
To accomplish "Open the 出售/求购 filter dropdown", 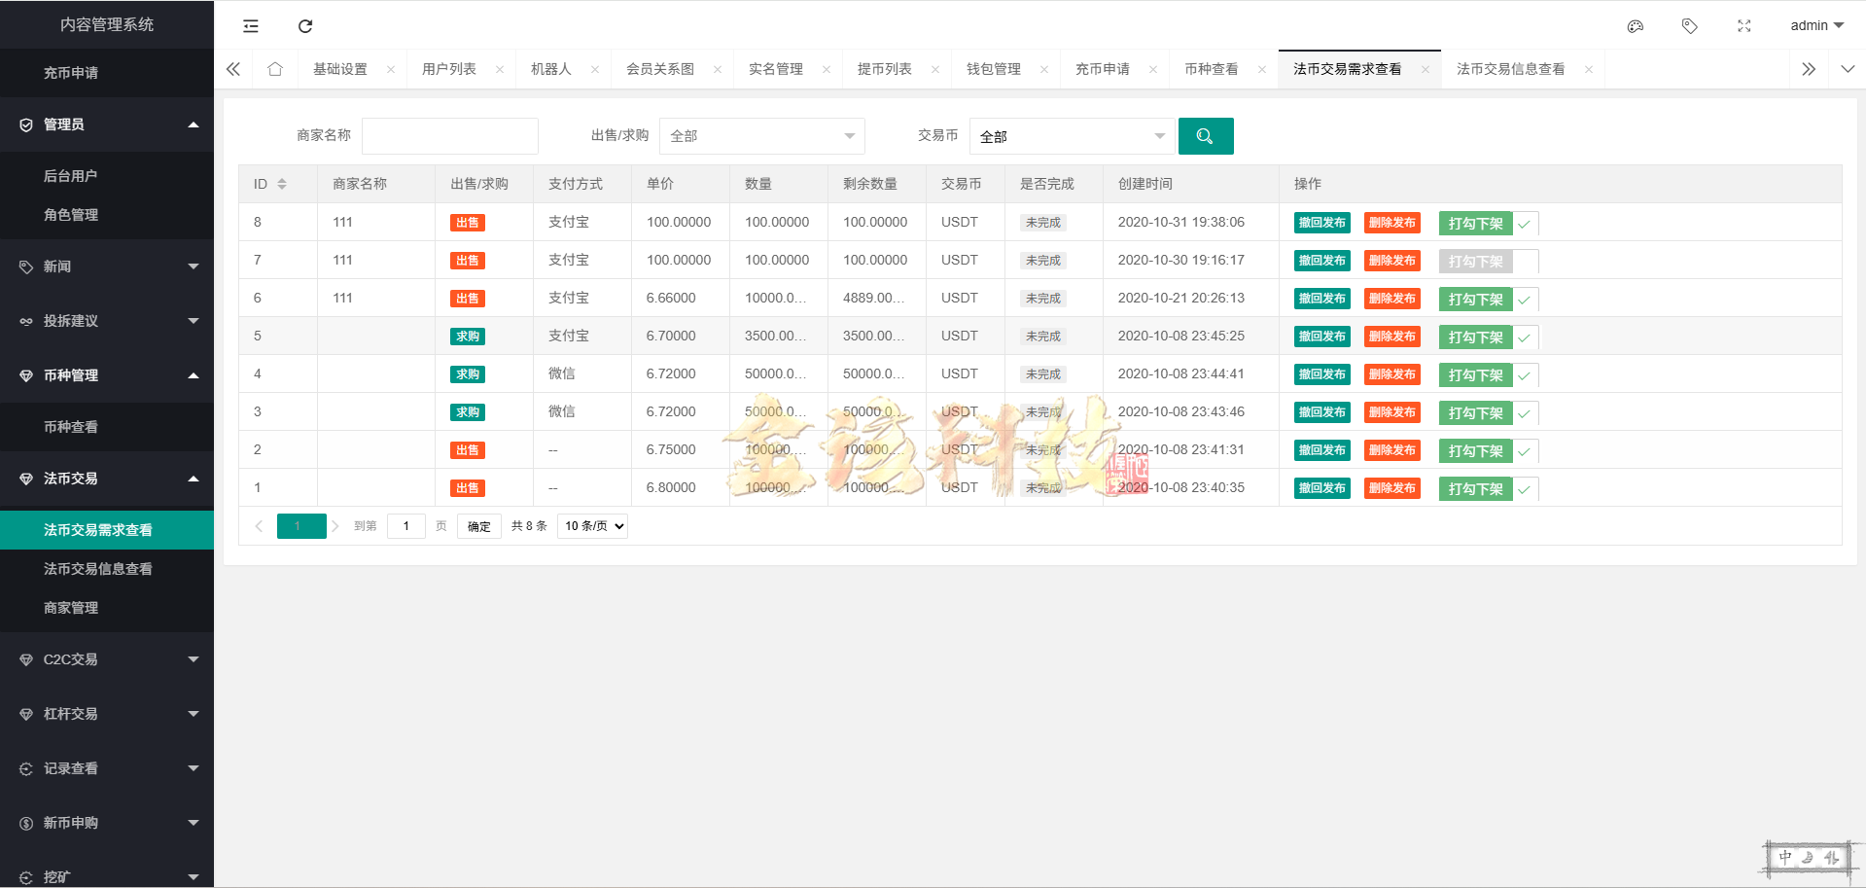I will [x=761, y=136].
